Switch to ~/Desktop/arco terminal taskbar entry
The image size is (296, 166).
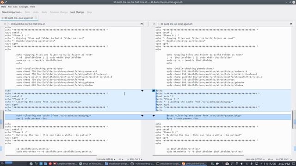click(143, 164)
